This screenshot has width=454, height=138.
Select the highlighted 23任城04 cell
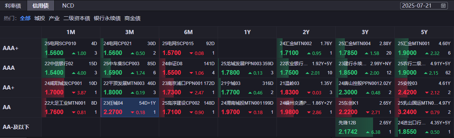point(130,108)
